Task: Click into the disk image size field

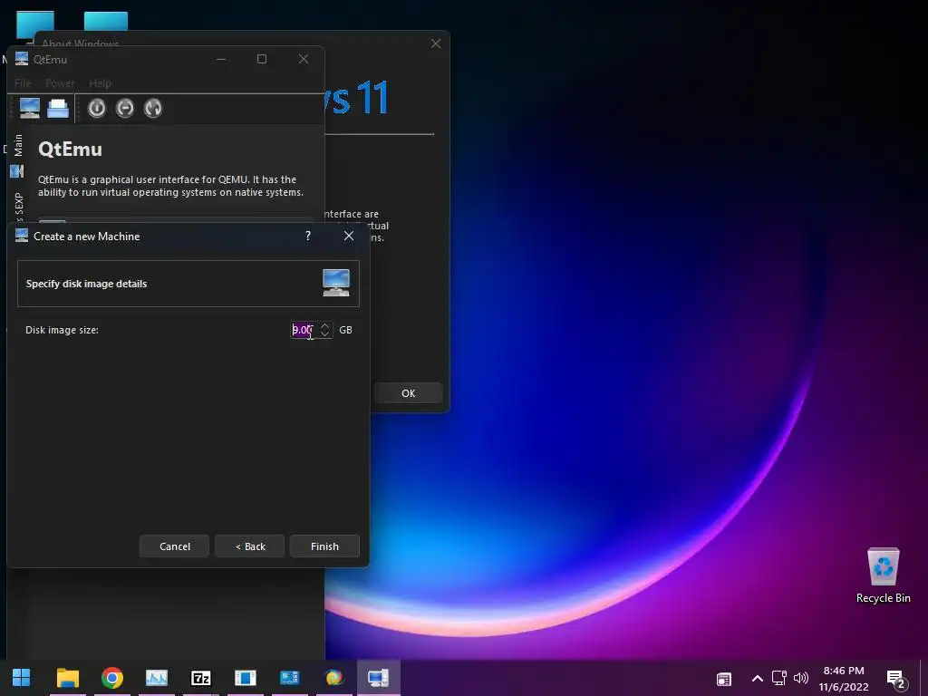Action: click(304, 330)
